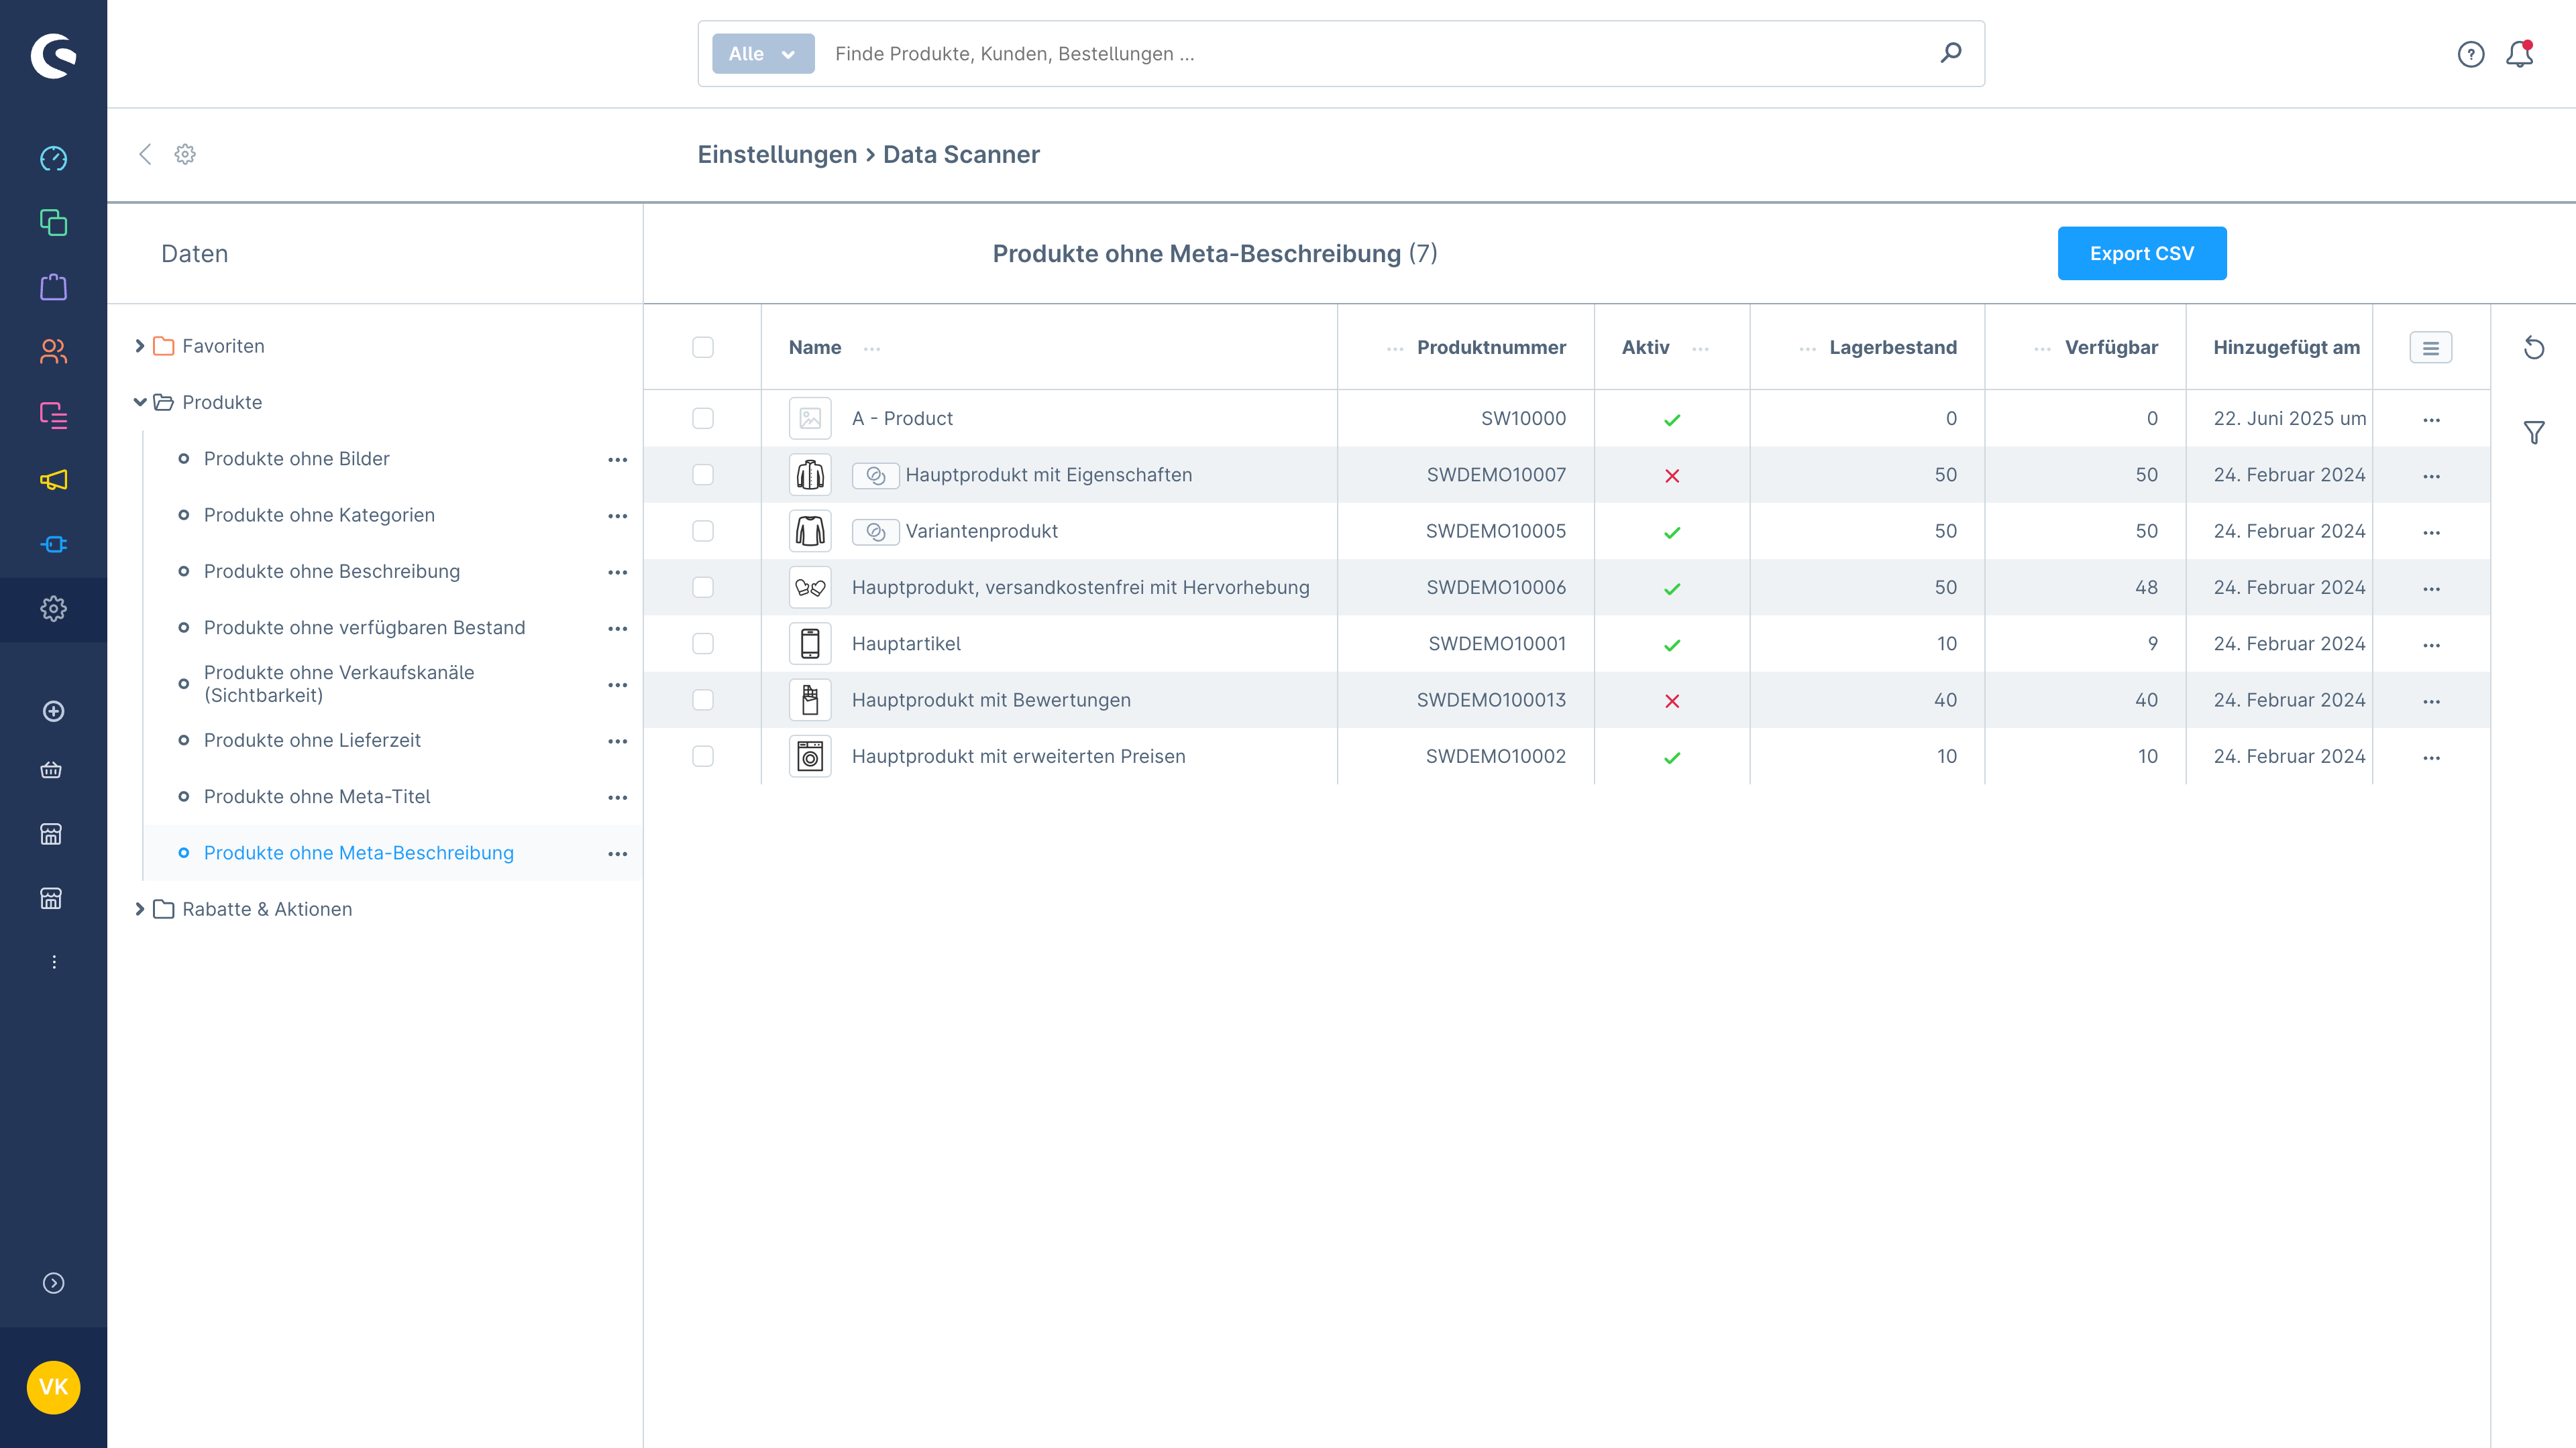Image resolution: width=2576 pixels, height=1448 pixels.
Task: Sort by the Produktnummer column header
Action: click(x=1491, y=347)
